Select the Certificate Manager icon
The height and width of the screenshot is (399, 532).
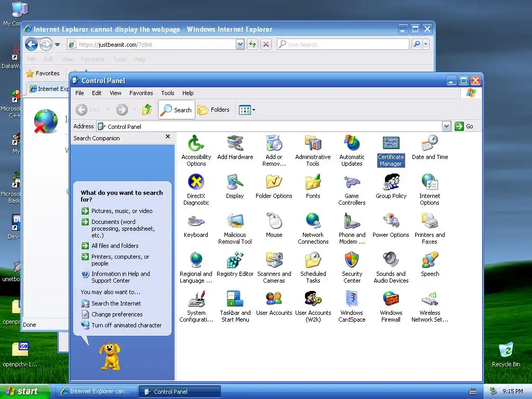coord(391,151)
